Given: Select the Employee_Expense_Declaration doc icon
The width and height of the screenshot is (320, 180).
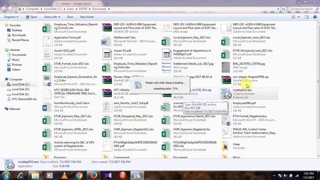Looking at the screenshot, I should pyautogui.click(x=47, y=80).
